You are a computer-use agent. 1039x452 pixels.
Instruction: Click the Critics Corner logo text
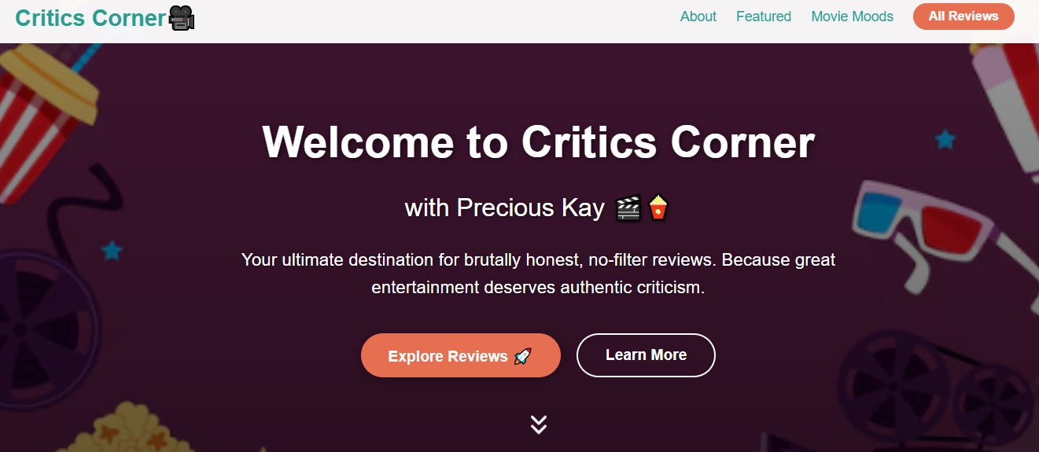click(x=90, y=18)
